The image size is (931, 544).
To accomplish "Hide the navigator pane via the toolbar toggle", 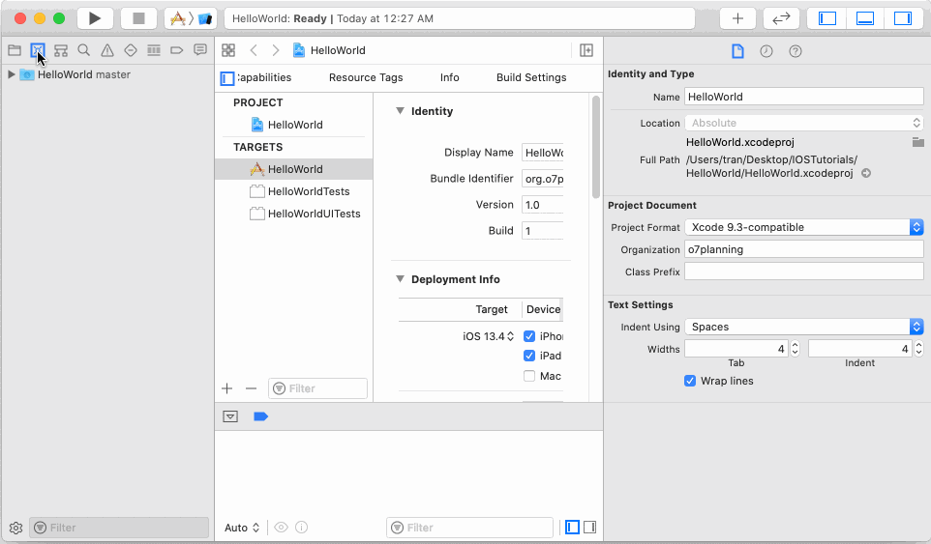I will 827,18.
